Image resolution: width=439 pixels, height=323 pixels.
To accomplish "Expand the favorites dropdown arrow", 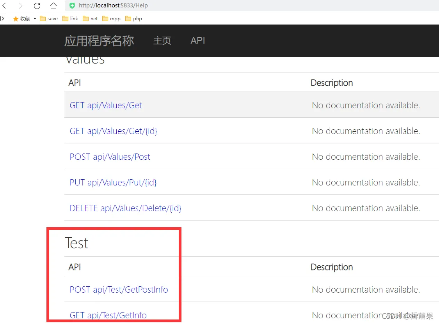I will (35, 19).
